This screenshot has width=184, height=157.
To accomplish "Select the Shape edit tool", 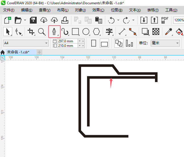I will pyautogui.click(x=18, y=32).
